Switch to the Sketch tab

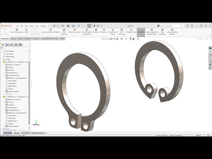pyautogui.click(x=21, y=39)
